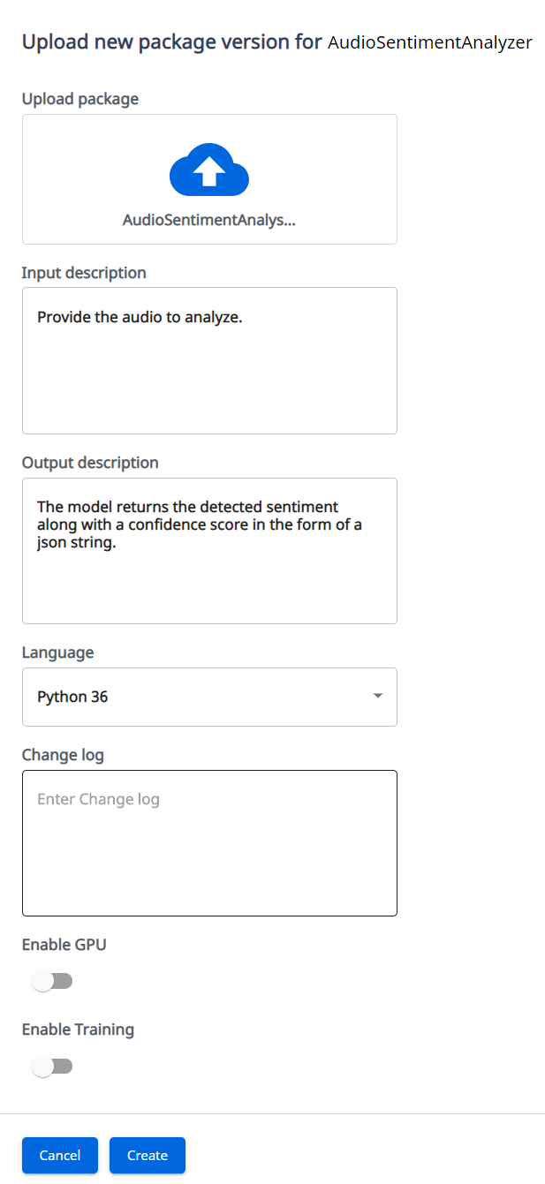Click the Language field label
This screenshot has width=545, height=1184.
pyautogui.click(x=57, y=653)
